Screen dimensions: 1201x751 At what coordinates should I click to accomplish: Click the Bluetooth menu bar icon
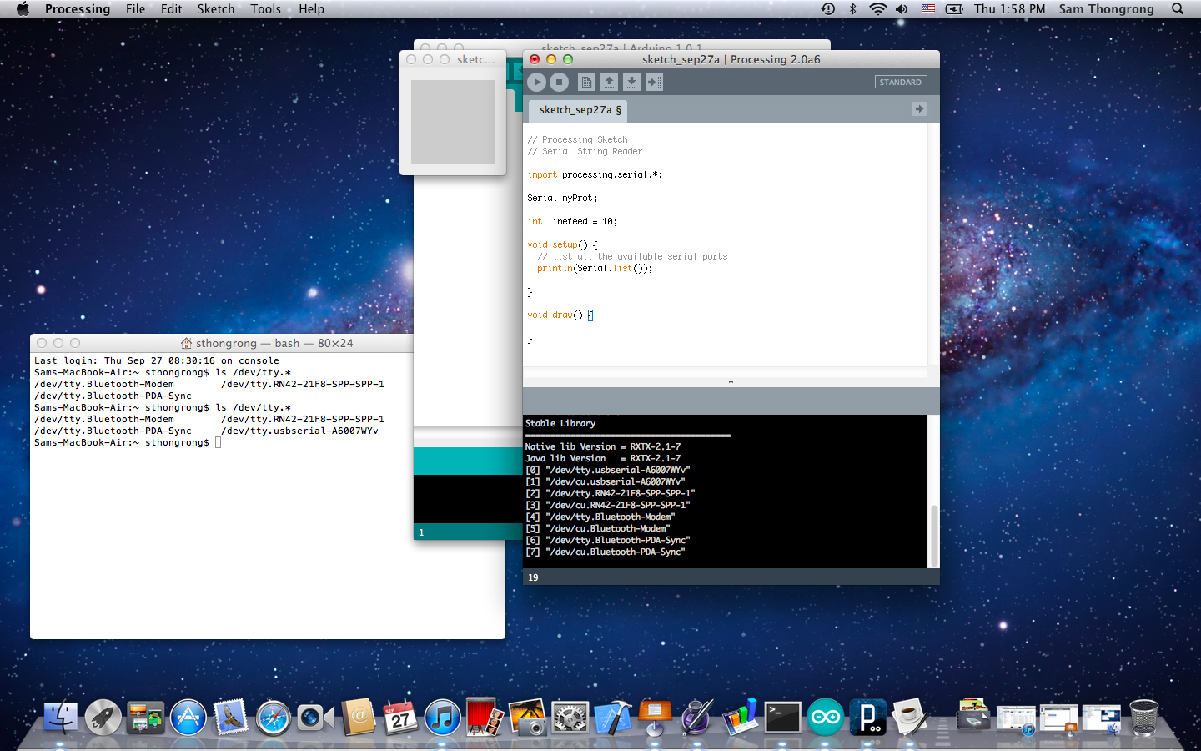pos(852,9)
